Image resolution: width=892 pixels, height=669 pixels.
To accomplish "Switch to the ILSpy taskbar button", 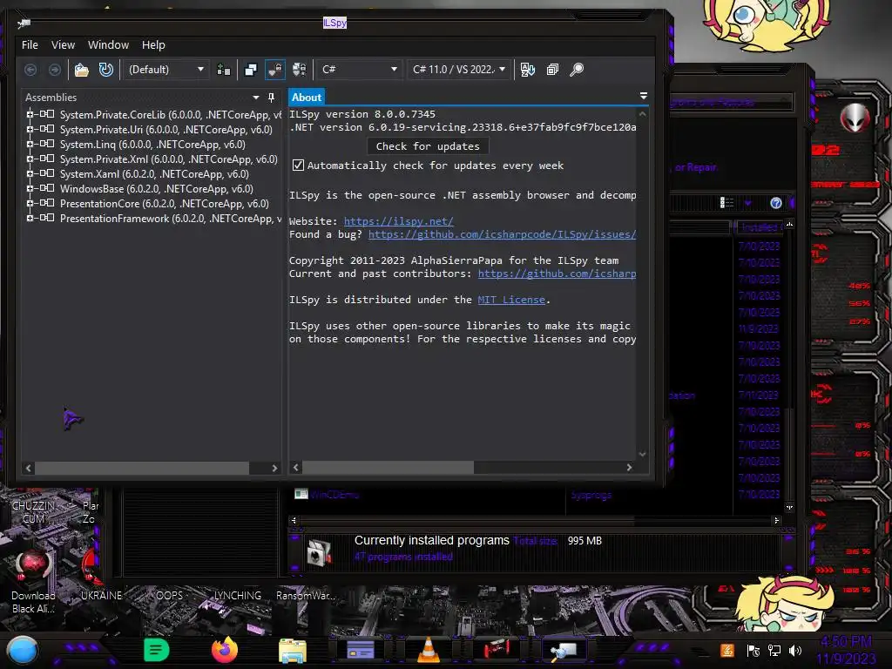I will click(564, 651).
